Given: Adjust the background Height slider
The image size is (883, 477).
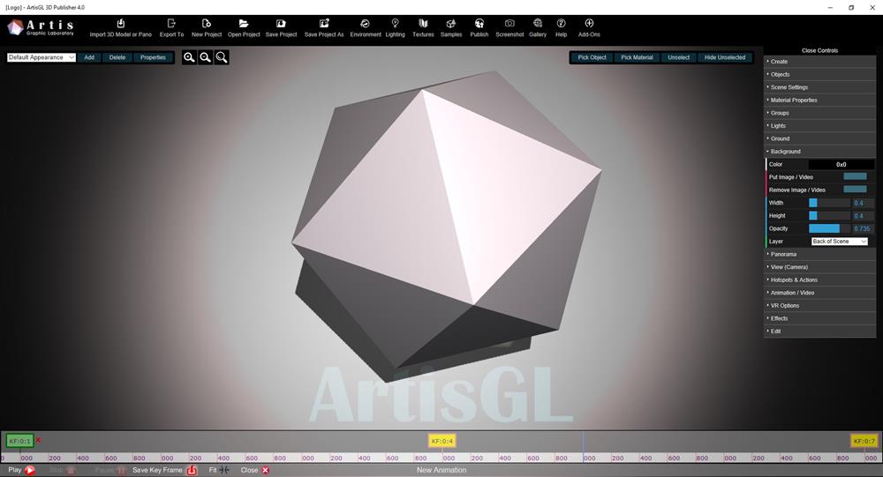Looking at the screenshot, I should (x=829, y=215).
